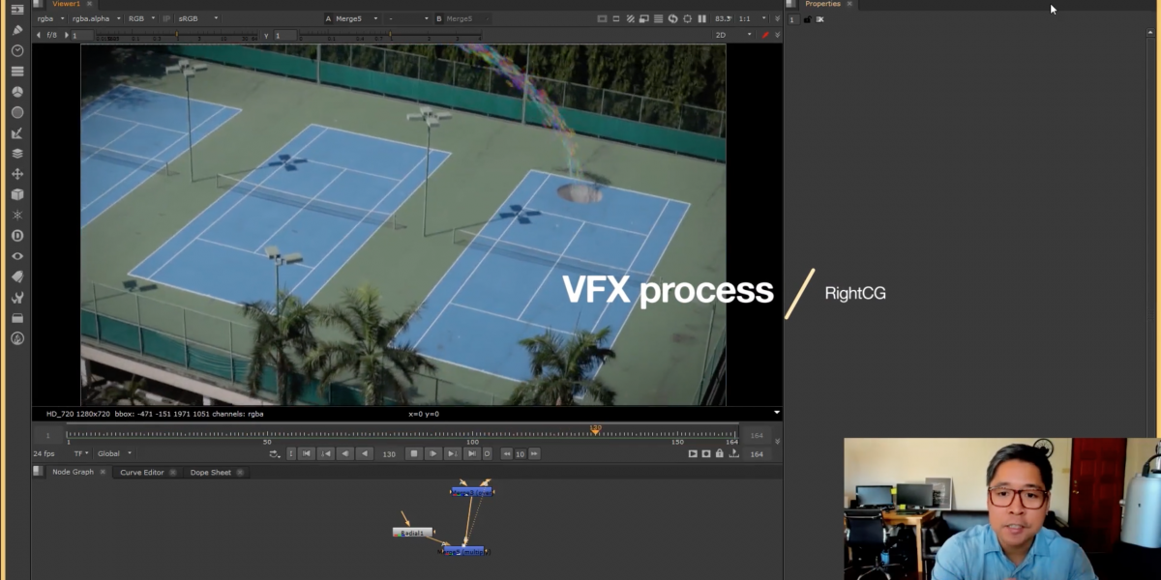Viewport: 1161px width, 580px height.
Task: Open the Filter nodes circle icon
Action: 17,112
